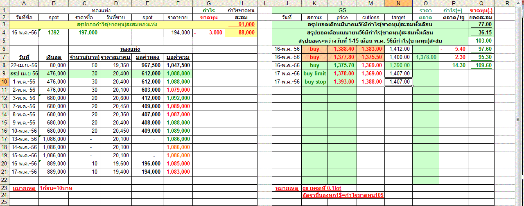Click the 109.60 balance cell
Viewport: 524px width, 206px height.
(481, 66)
